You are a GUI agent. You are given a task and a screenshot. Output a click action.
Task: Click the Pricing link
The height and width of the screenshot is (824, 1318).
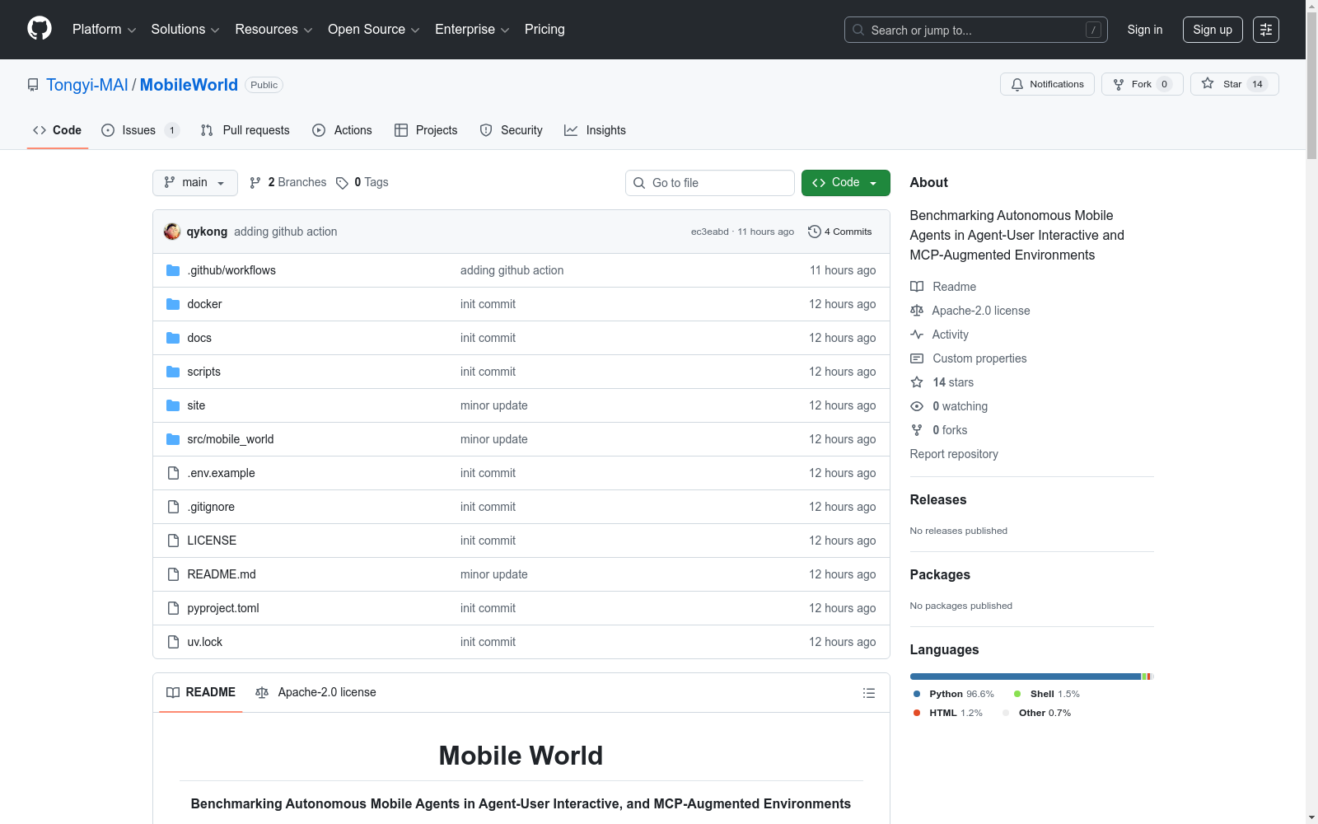pos(544,30)
